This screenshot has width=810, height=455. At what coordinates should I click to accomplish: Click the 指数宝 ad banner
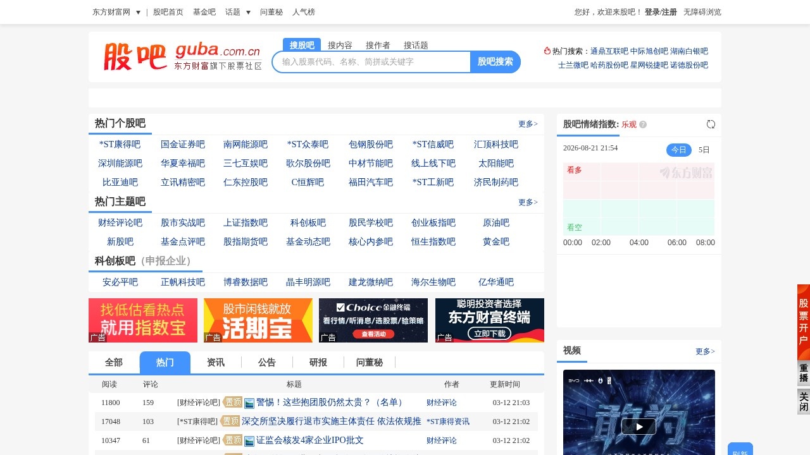(x=143, y=320)
